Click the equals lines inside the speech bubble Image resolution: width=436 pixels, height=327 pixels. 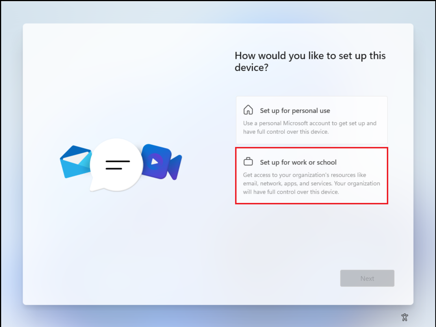coord(118,165)
